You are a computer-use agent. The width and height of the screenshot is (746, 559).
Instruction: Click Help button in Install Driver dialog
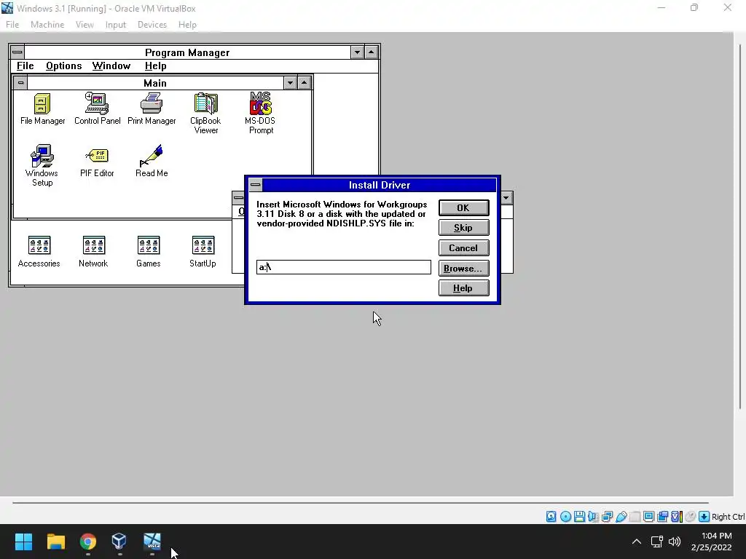(x=463, y=288)
